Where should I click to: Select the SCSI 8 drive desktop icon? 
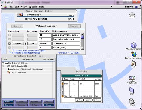point(132,15)
